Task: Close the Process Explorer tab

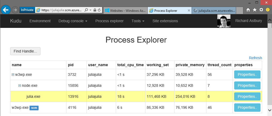Action: [x=189, y=10]
